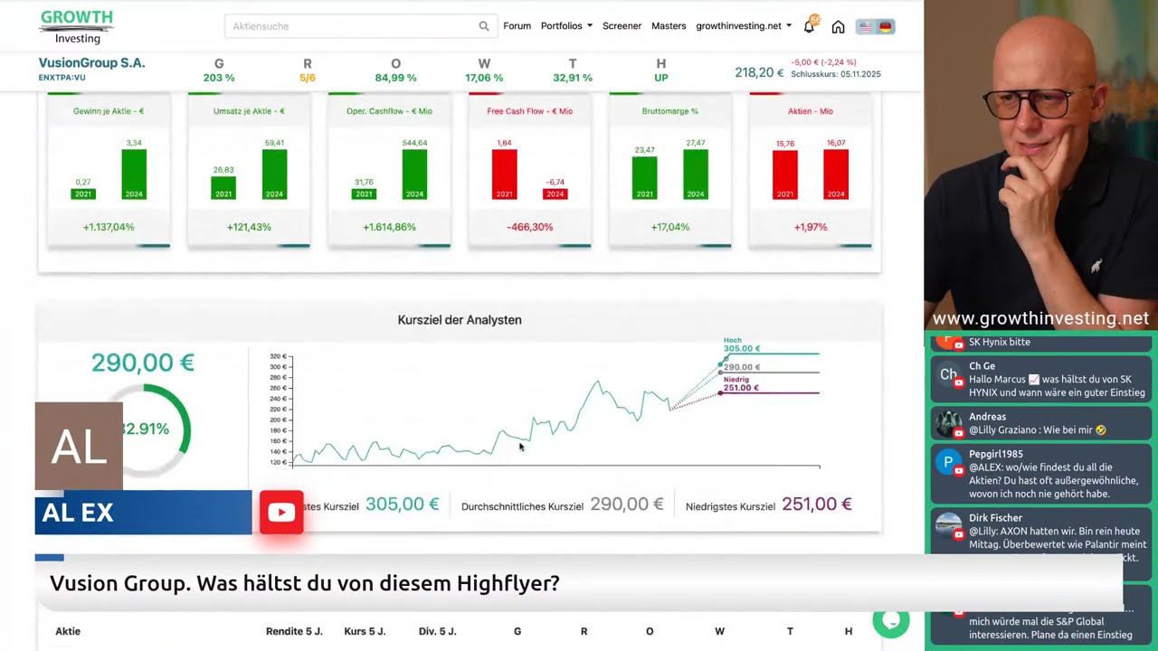Click the 290.00 € average target line label
Screen dimensions: 1158x651
(742, 367)
